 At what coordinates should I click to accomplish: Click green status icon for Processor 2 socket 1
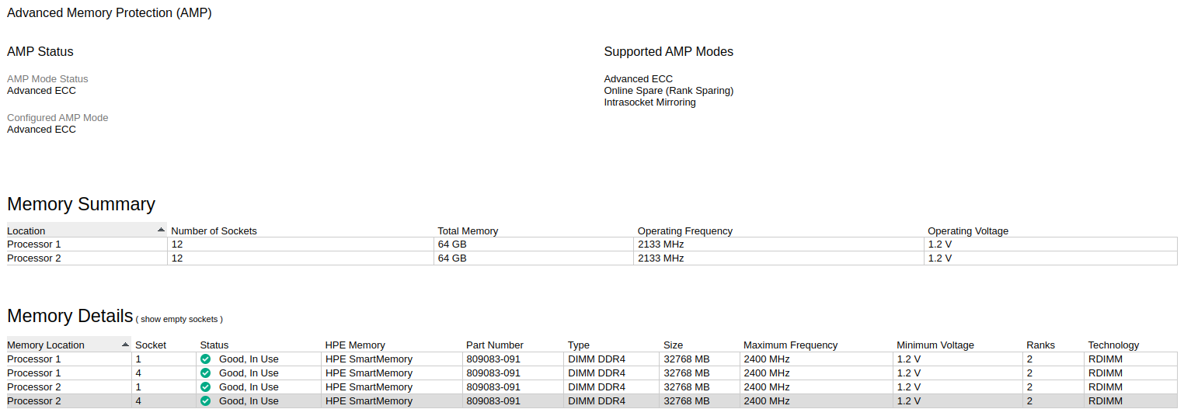pos(205,387)
